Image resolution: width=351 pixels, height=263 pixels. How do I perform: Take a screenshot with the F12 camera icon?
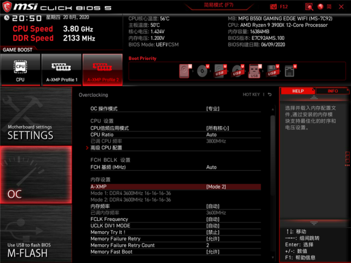[273, 7]
